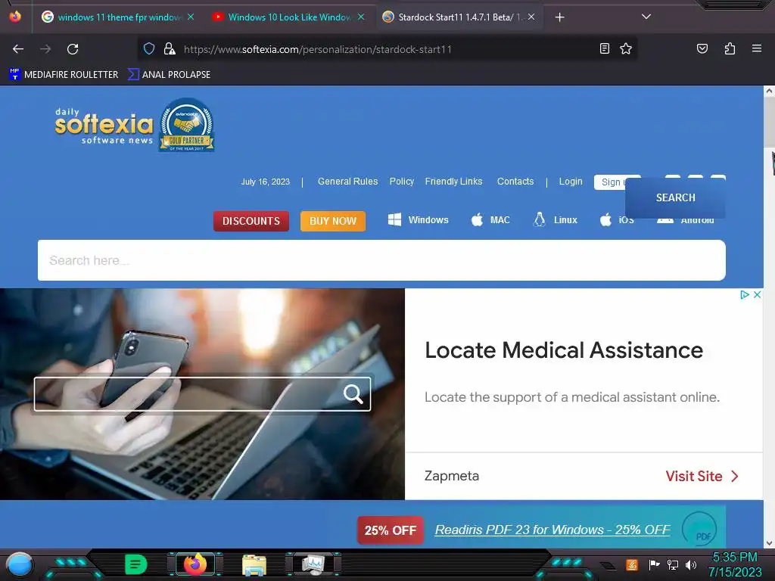Screen dimensions: 775x581
Task: Open the Readiris PDF 23 for Windows link
Action: pyautogui.click(x=552, y=530)
